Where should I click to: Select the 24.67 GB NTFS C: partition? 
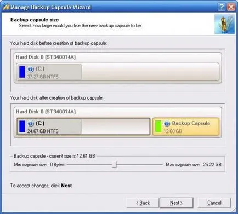click(x=83, y=126)
